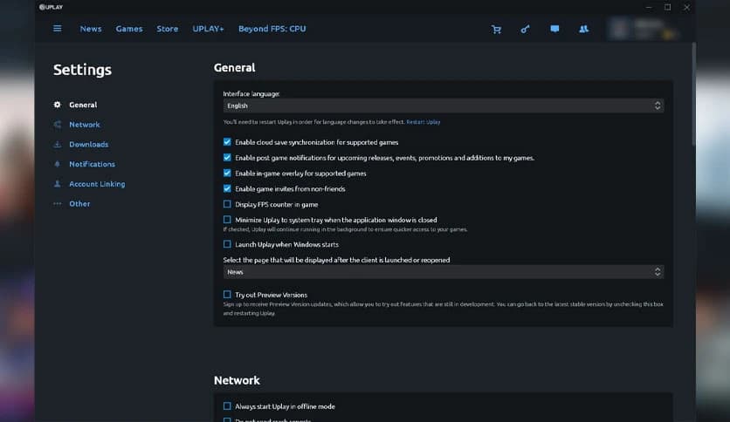Go to the News tab

[91, 29]
